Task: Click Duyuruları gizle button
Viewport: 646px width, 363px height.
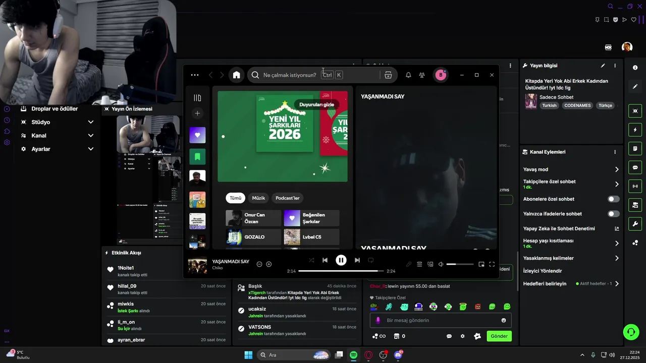Action: [316, 104]
